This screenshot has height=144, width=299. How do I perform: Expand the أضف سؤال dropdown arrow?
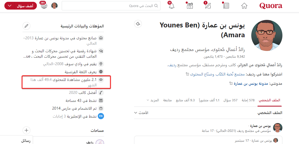10,6
